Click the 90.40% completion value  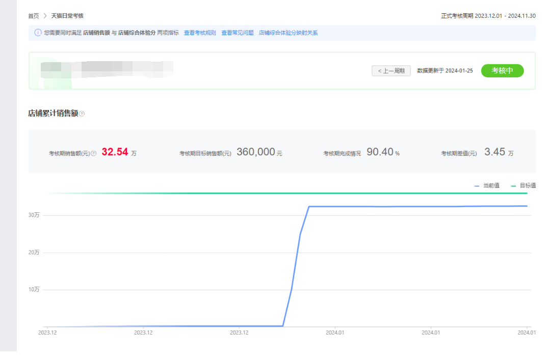click(x=380, y=152)
